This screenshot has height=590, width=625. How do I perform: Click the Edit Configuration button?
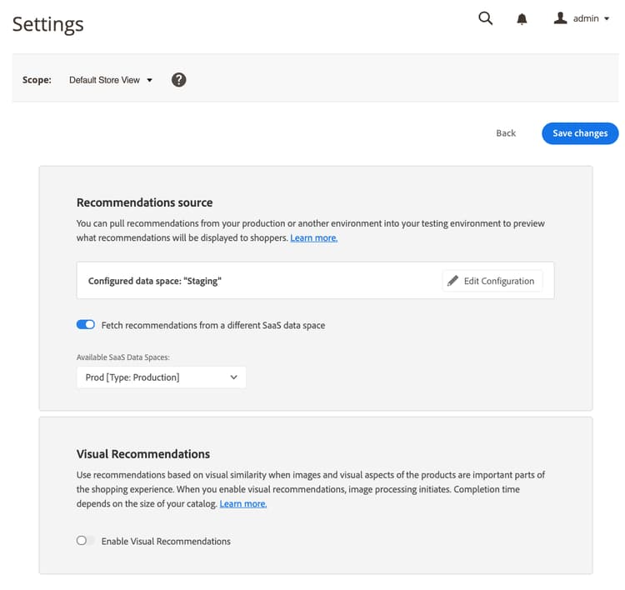tap(492, 281)
